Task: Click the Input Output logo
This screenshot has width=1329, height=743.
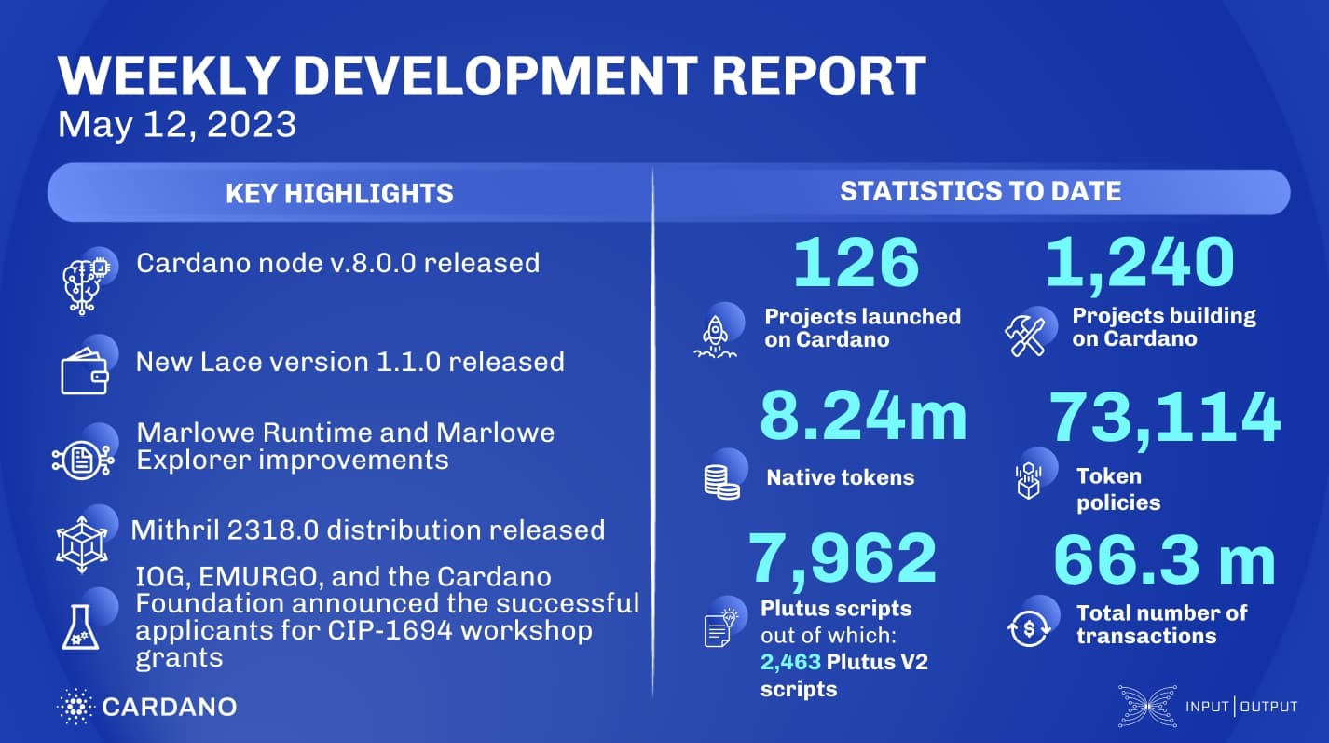Action: [x=1207, y=706]
